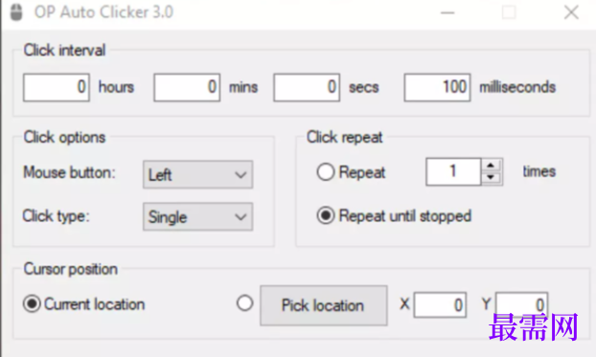Screen dimensions: 596x357
Task: Click the mins input field
Action: [187, 87]
